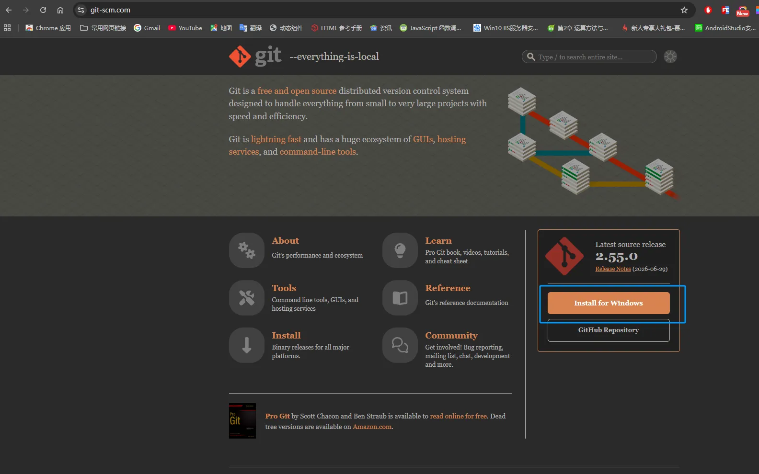
Task: Open the 第2章 运算方法与 bookmark
Action: pos(577,28)
